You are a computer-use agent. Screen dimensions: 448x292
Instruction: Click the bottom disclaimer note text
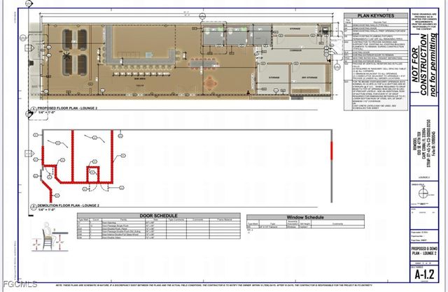coord(224,286)
